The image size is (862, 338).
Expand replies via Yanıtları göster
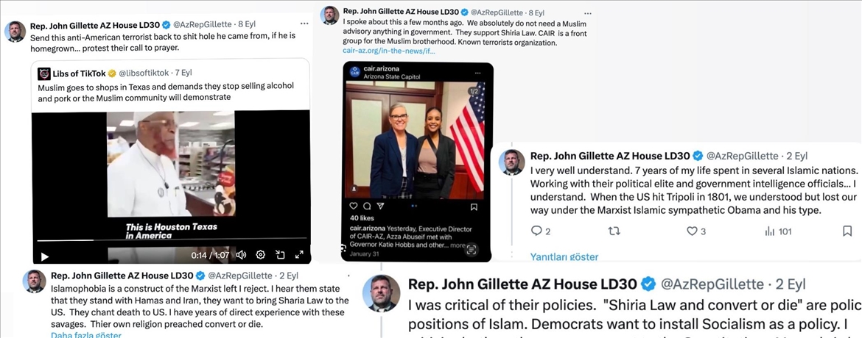(564, 256)
